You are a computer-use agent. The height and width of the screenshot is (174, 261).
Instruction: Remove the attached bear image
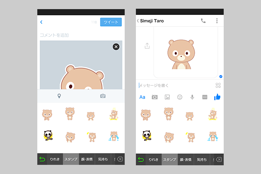116,47
